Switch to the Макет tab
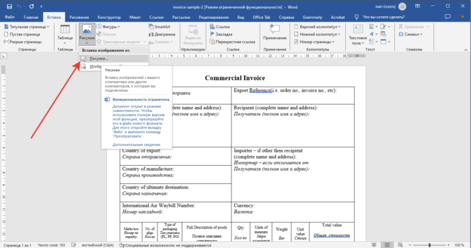Image resolution: width=471 pixels, height=248 pixels. click(x=135, y=17)
